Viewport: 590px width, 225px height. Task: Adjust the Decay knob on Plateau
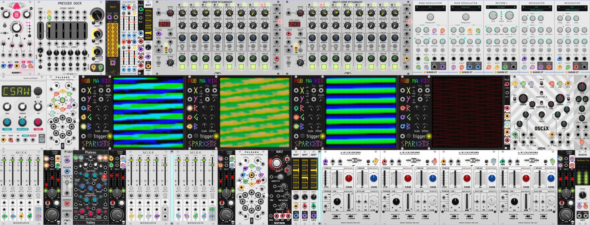point(99,187)
